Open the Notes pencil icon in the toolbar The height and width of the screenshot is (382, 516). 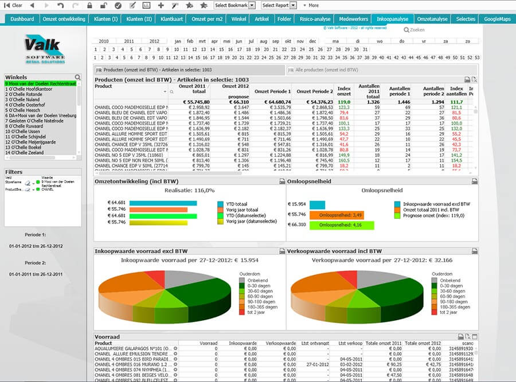point(132,5)
